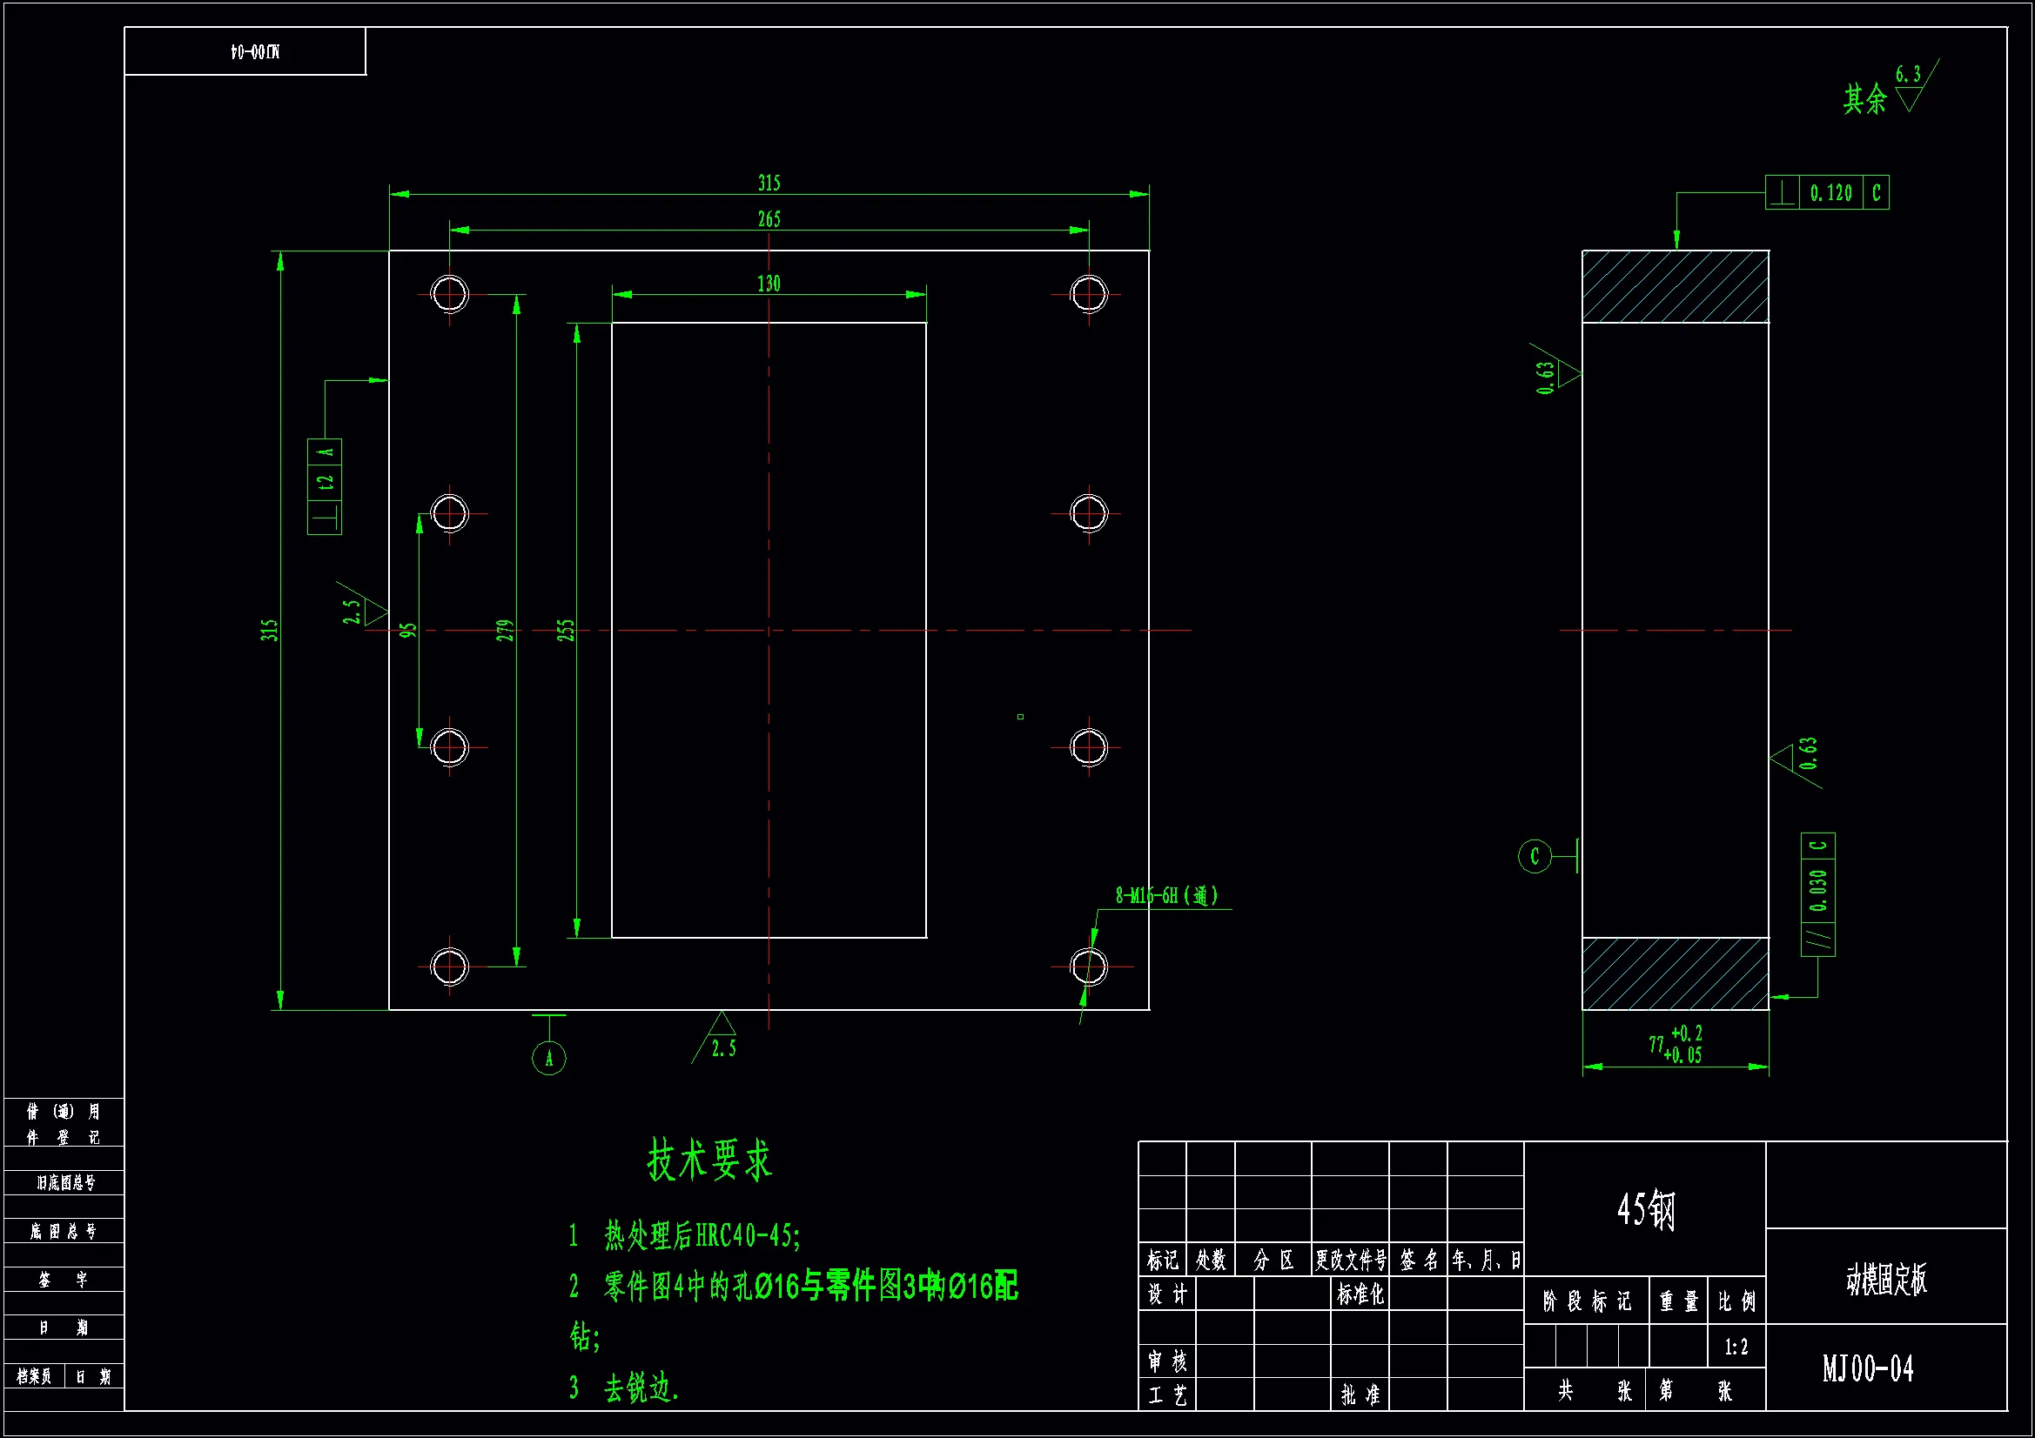This screenshot has width=2035, height=1438.
Task: Click the top-left threaded hole circle
Action: pos(449,294)
